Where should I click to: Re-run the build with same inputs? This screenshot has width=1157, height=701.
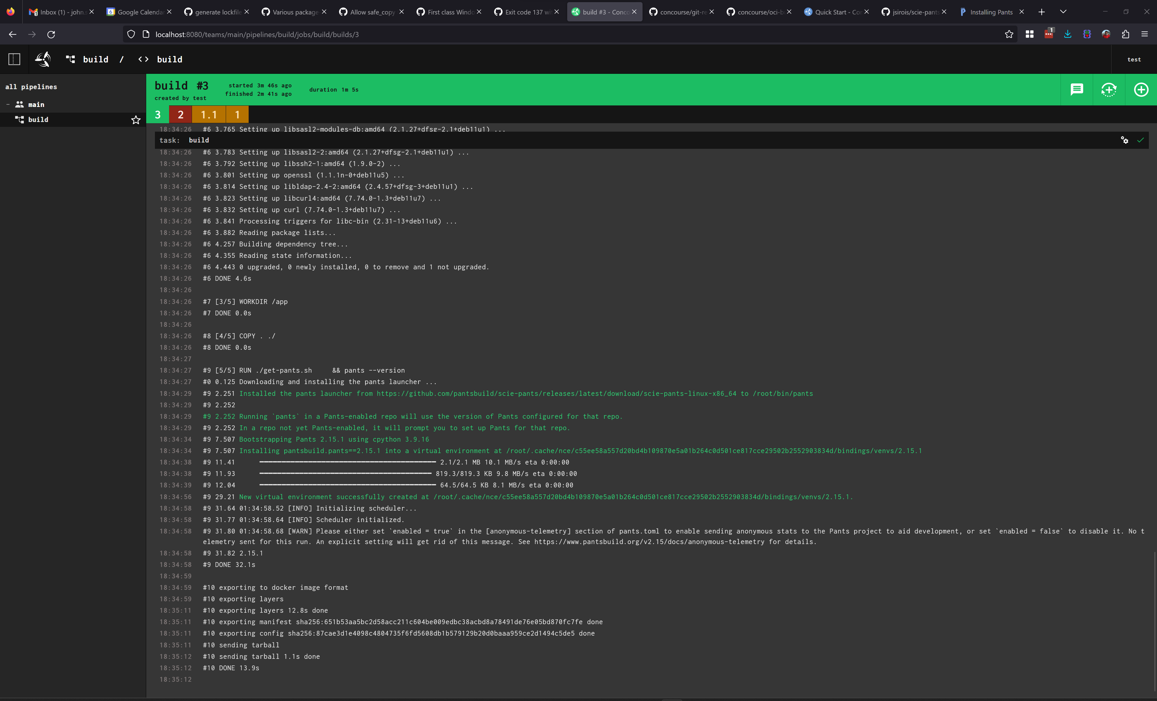(x=1109, y=89)
